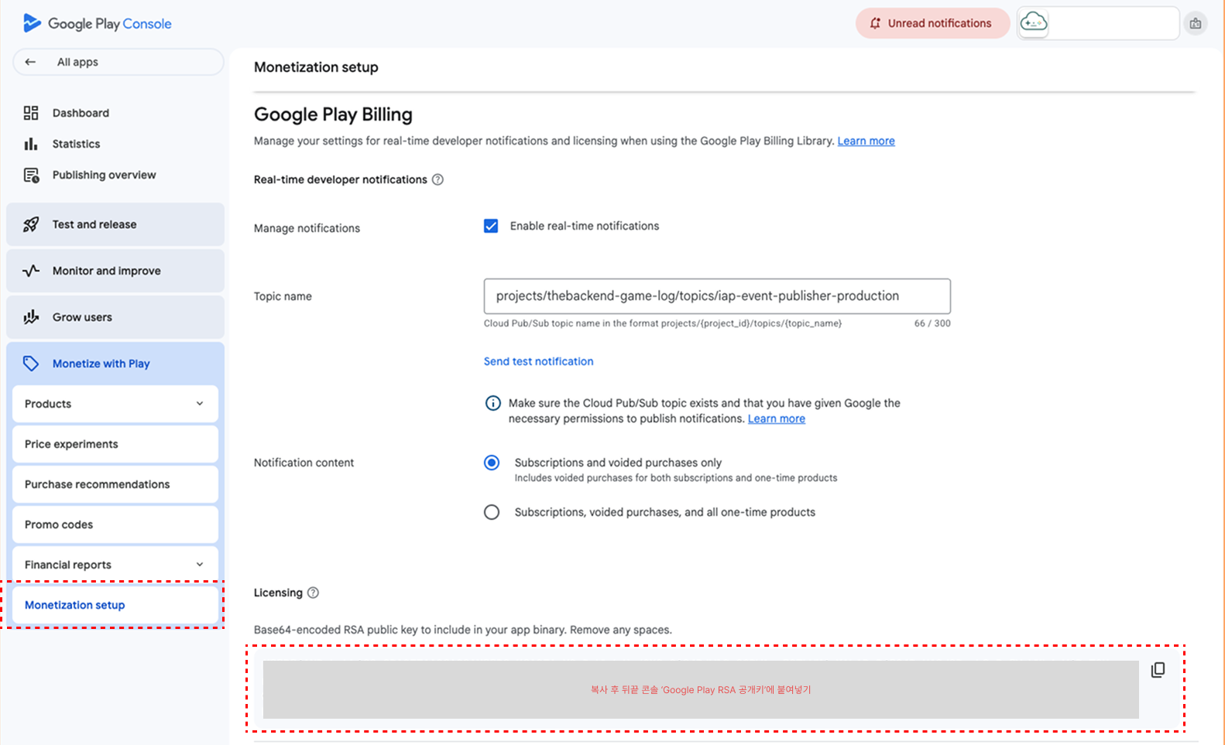
Task: Click the Dashboard grid icon
Action: pos(31,113)
